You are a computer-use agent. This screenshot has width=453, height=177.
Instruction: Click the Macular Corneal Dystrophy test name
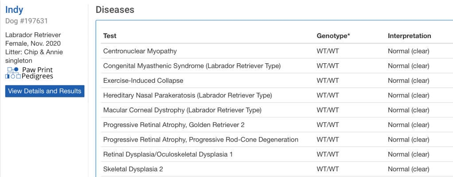pos(182,110)
